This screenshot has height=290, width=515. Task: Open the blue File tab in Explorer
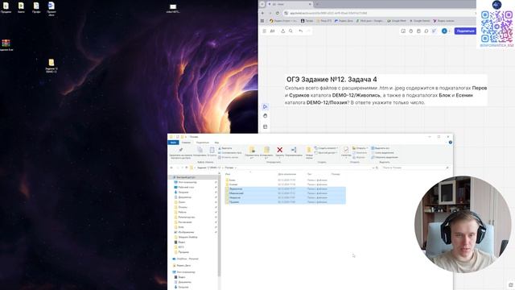tap(173, 143)
